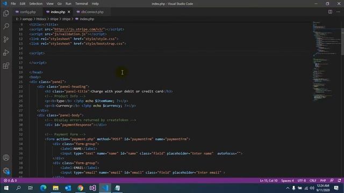Open Visual Studio from taskbar
Viewport: 344px width, 193px height.
(92, 188)
